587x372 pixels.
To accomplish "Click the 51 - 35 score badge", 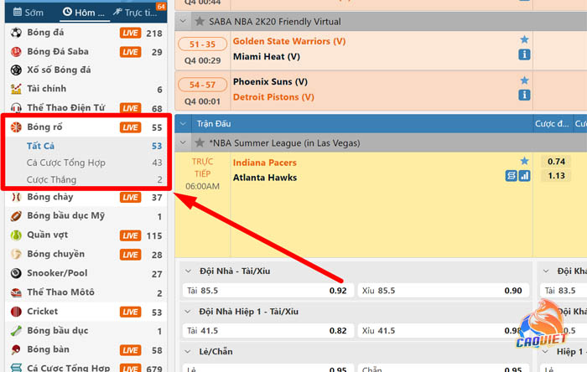I will 203,44.
